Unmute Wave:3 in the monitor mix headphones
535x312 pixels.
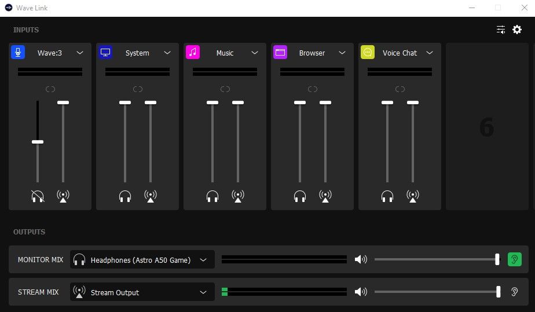pos(38,196)
